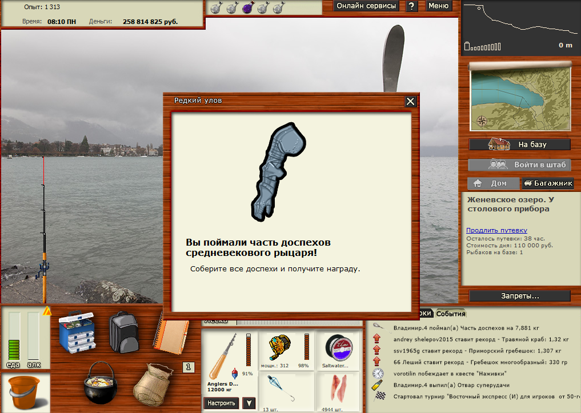Click the еда food level bar
The width and height of the screenshot is (581, 413).
click(x=14, y=335)
